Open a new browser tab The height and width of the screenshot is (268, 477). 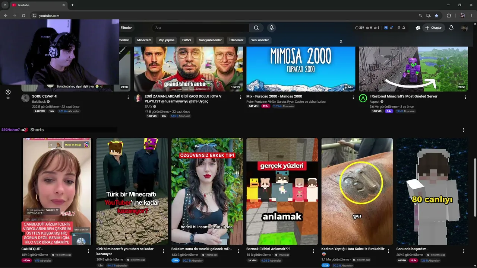72,5
